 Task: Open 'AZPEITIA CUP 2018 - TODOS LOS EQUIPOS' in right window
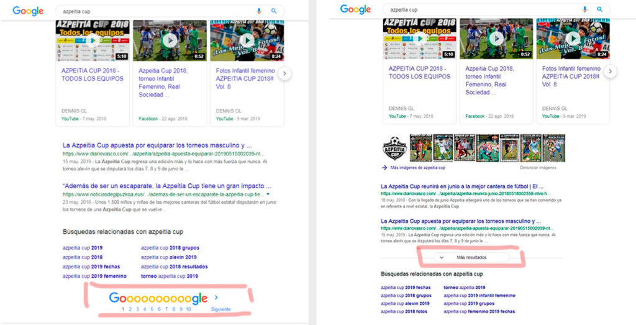click(419, 73)
